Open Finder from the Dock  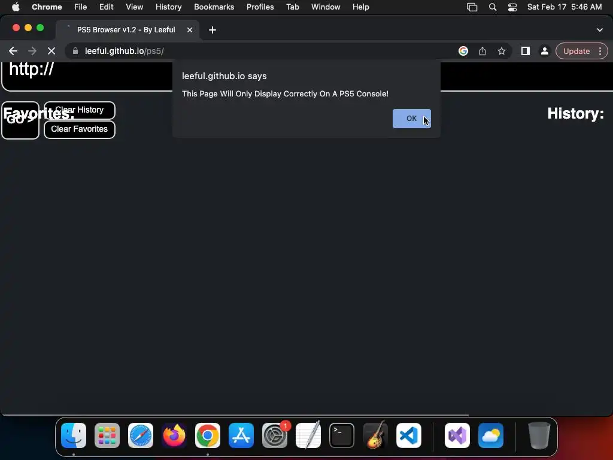(x=74, y=435)
